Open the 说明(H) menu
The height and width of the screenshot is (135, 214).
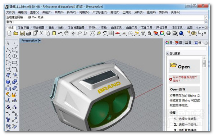(x=176, y=13)
